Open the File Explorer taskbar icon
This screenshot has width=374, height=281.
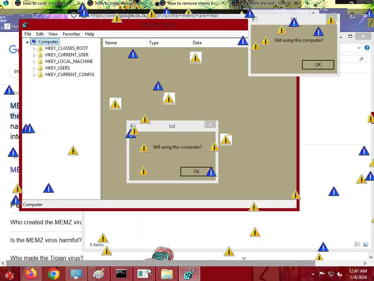(167, 274)
